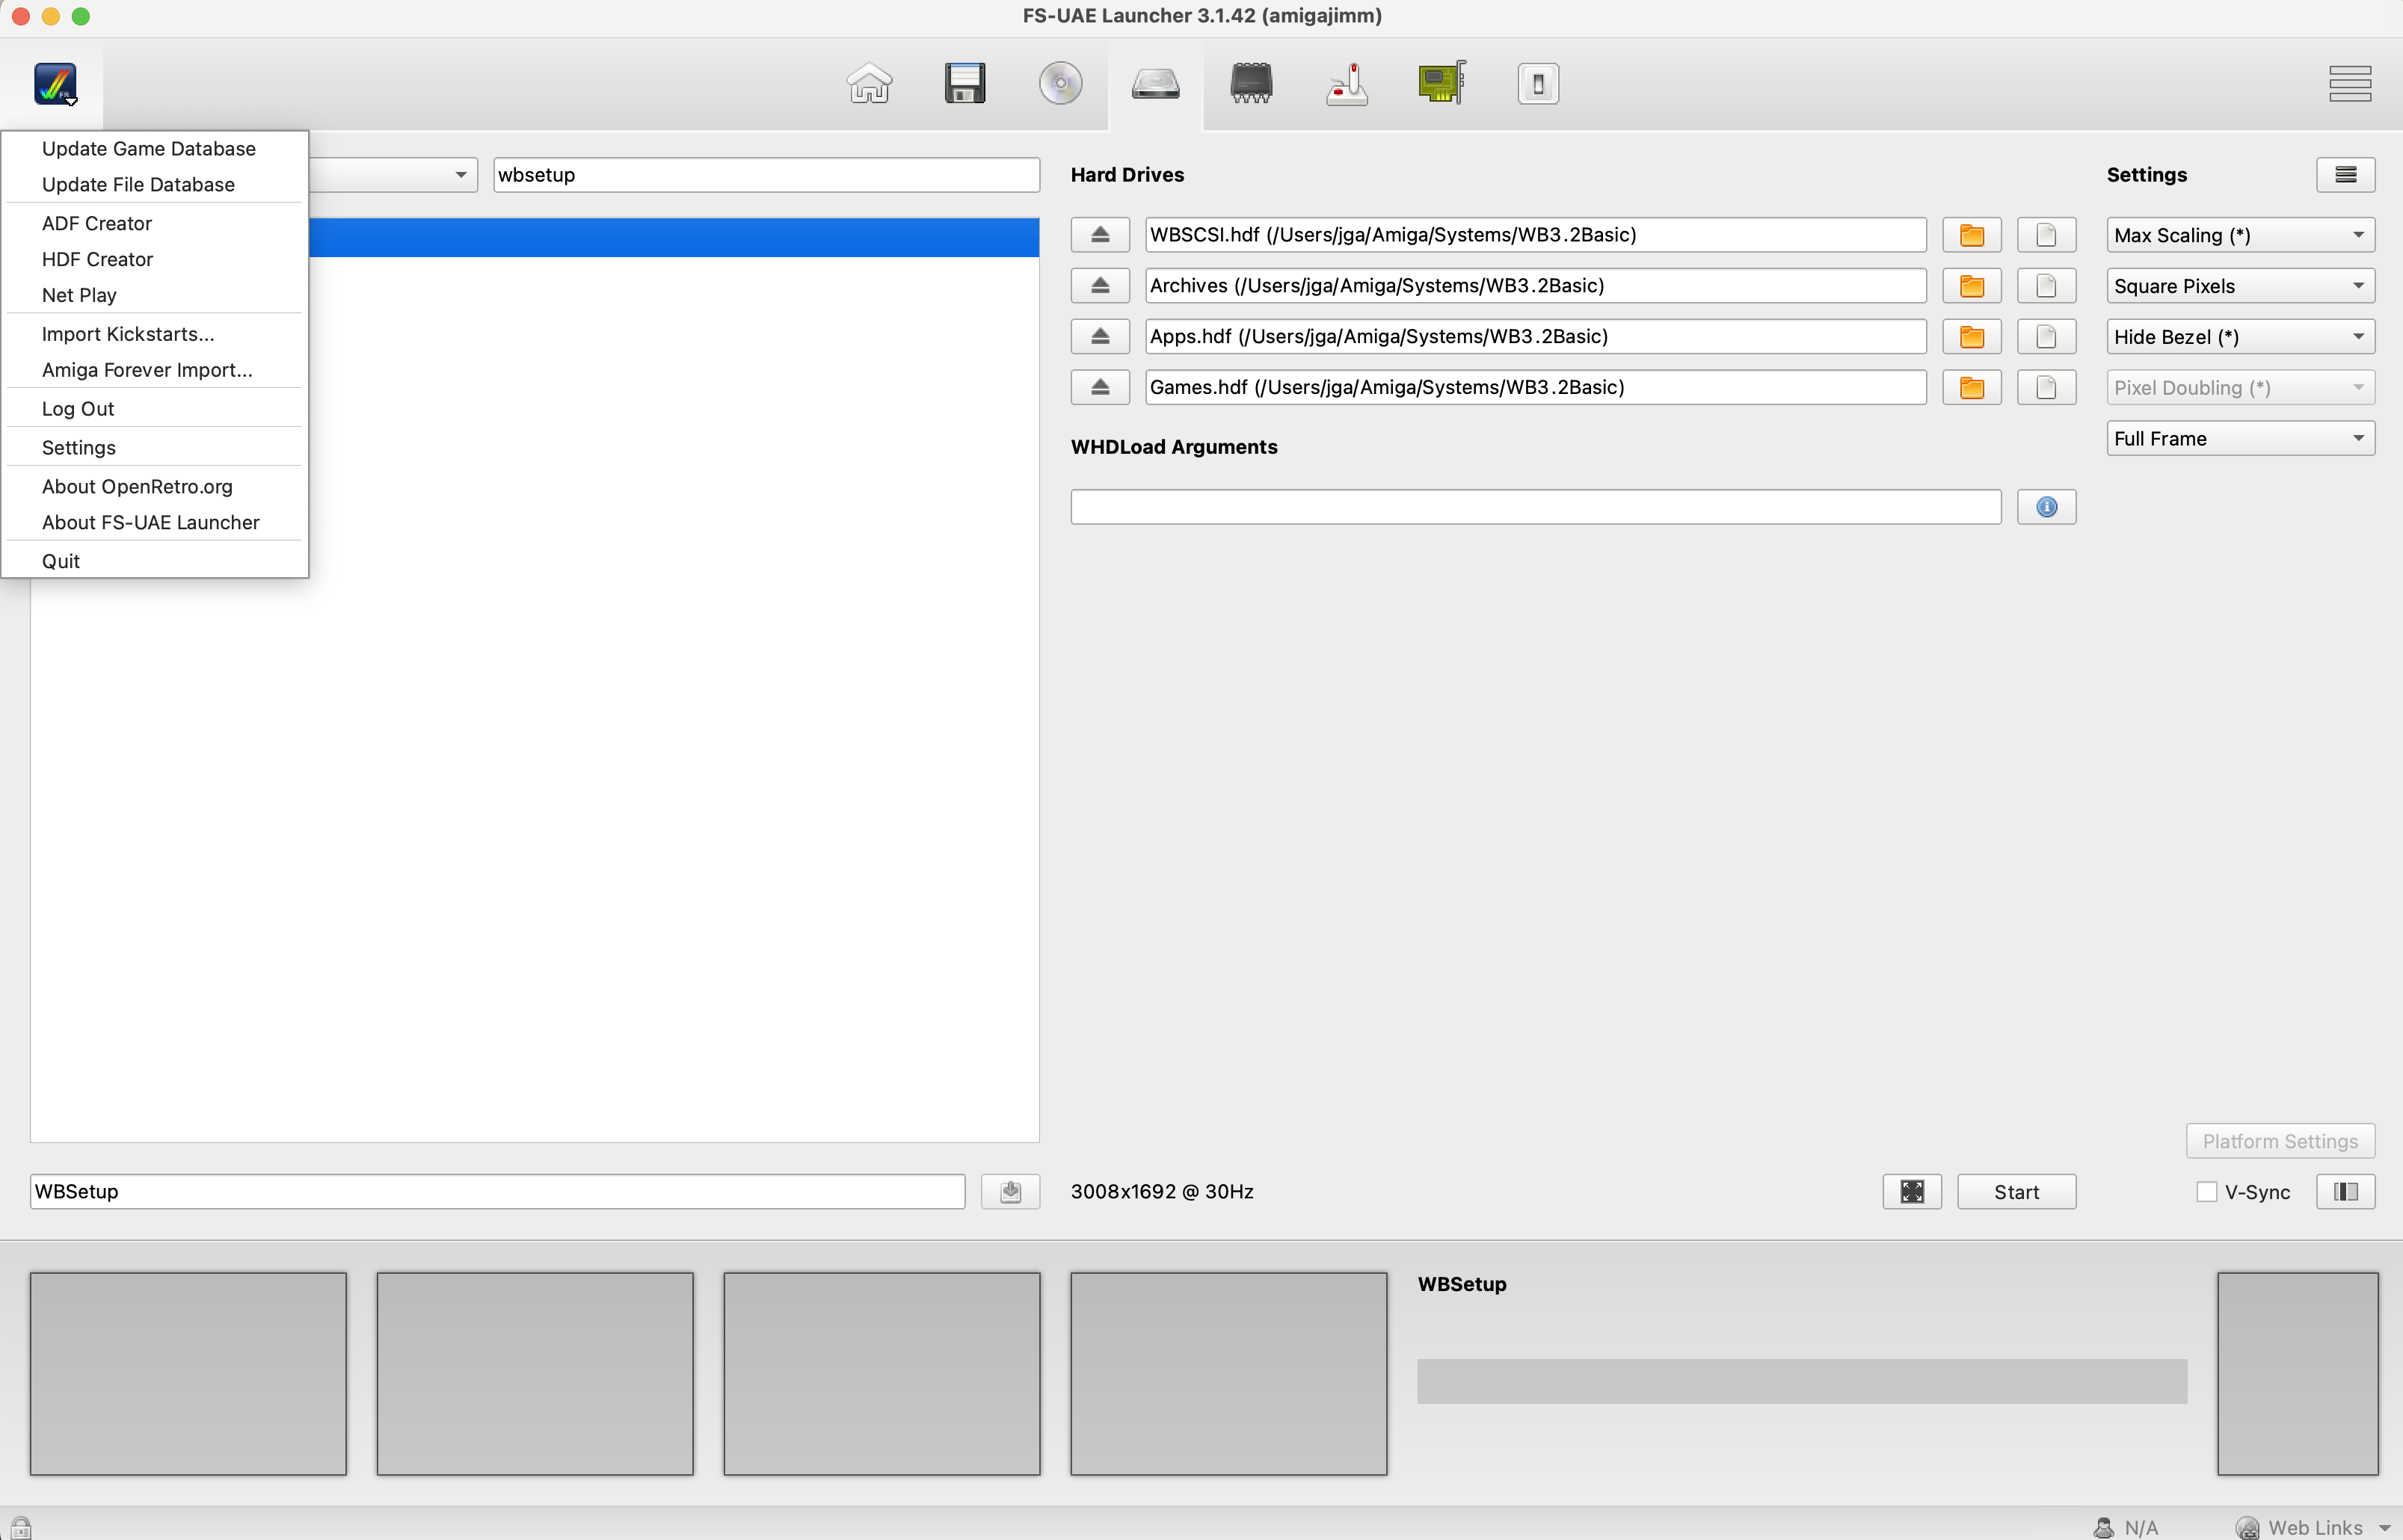Choose HDF Creator from the menu

pyautogui.click(x=97, y=259)
